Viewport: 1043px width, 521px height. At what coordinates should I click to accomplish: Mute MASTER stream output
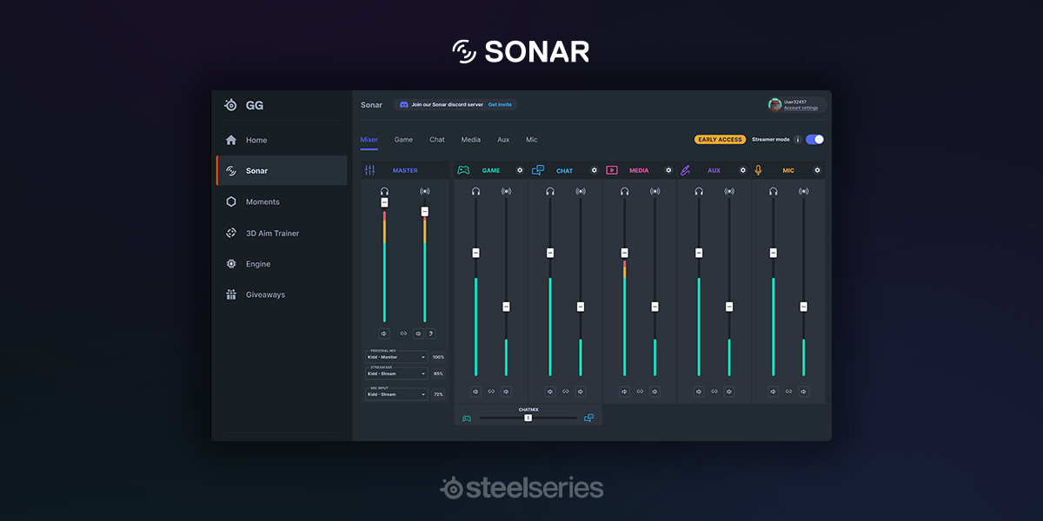(x=418, y=333)
